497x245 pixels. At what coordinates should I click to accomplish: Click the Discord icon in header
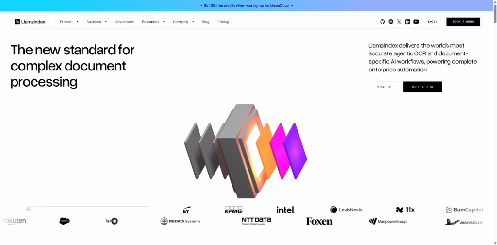pyautogui.click(x=391, y=22)
